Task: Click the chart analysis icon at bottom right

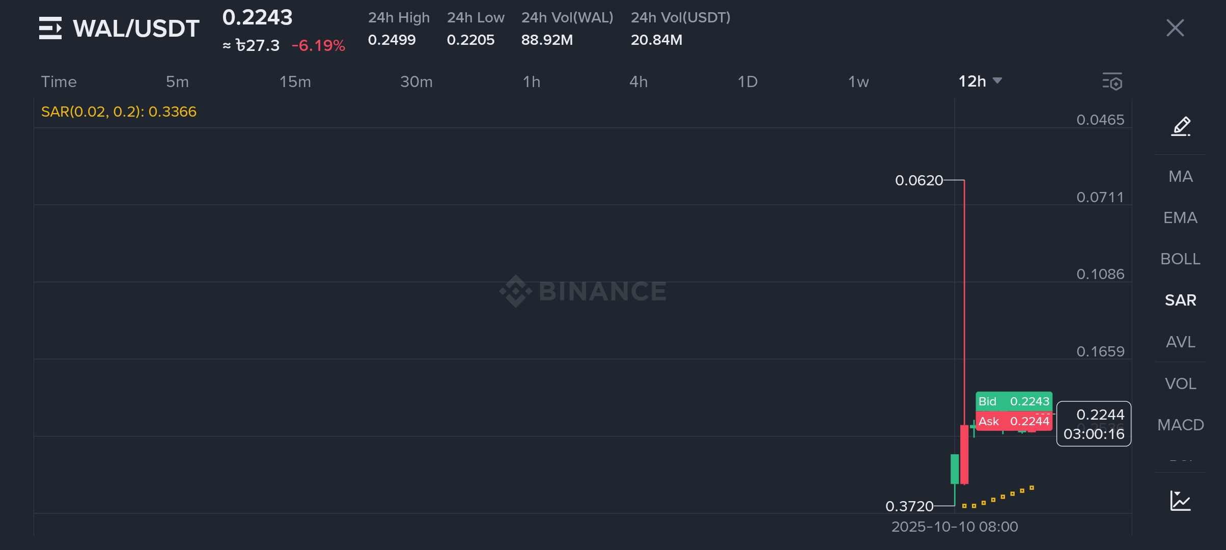Action: click(x=1180, y=501)
